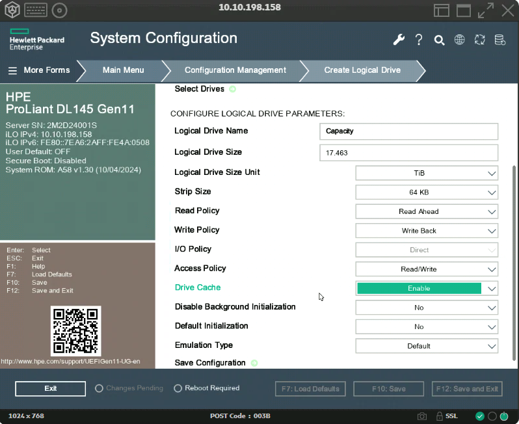Open the Drive Cache Enable dropdown
Screen dimensions: 519x424
427,288
